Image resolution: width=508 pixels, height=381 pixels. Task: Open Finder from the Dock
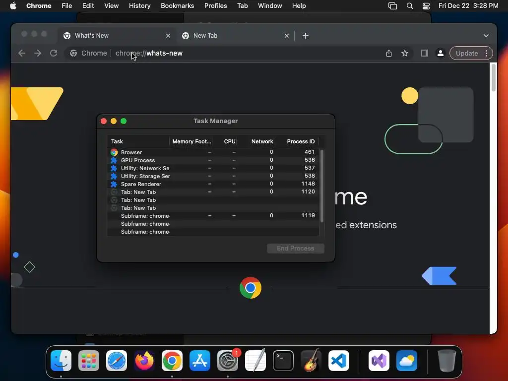click(x=61, y=361)
